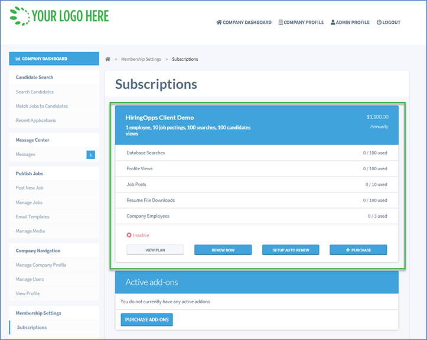Select Post New Job in sidebar
The height and width of the screenshot is (340, 427).
click(30, 188)
